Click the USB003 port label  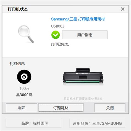click(x=58, y=26)
